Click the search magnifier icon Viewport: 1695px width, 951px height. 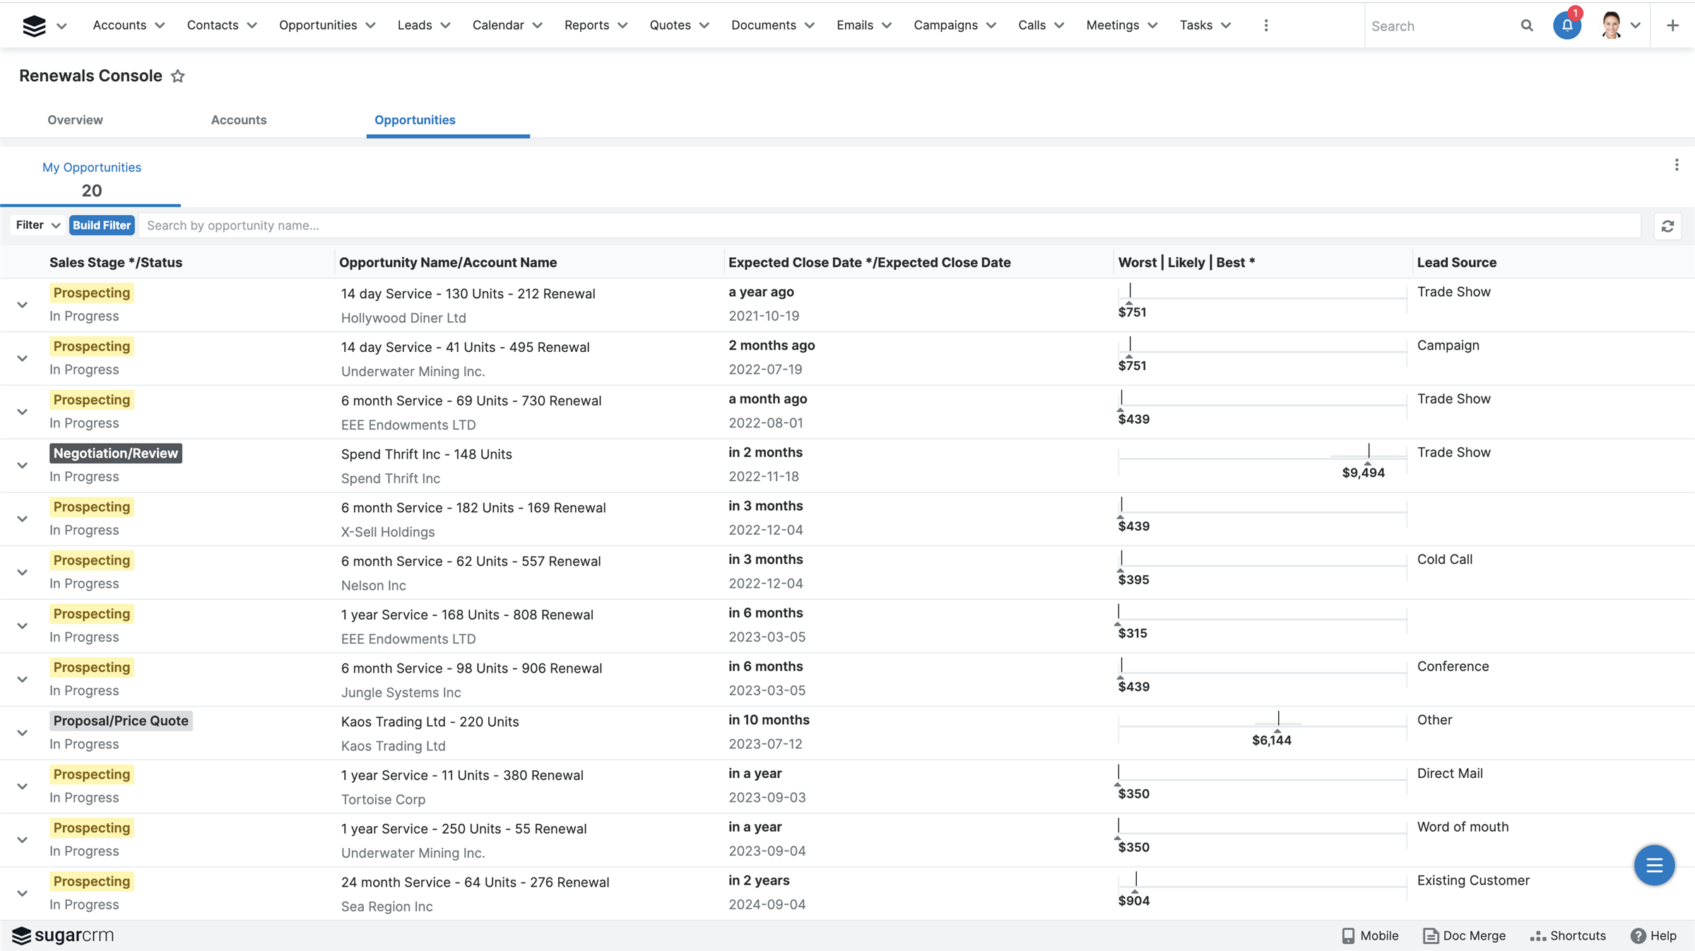(1526, 25)
